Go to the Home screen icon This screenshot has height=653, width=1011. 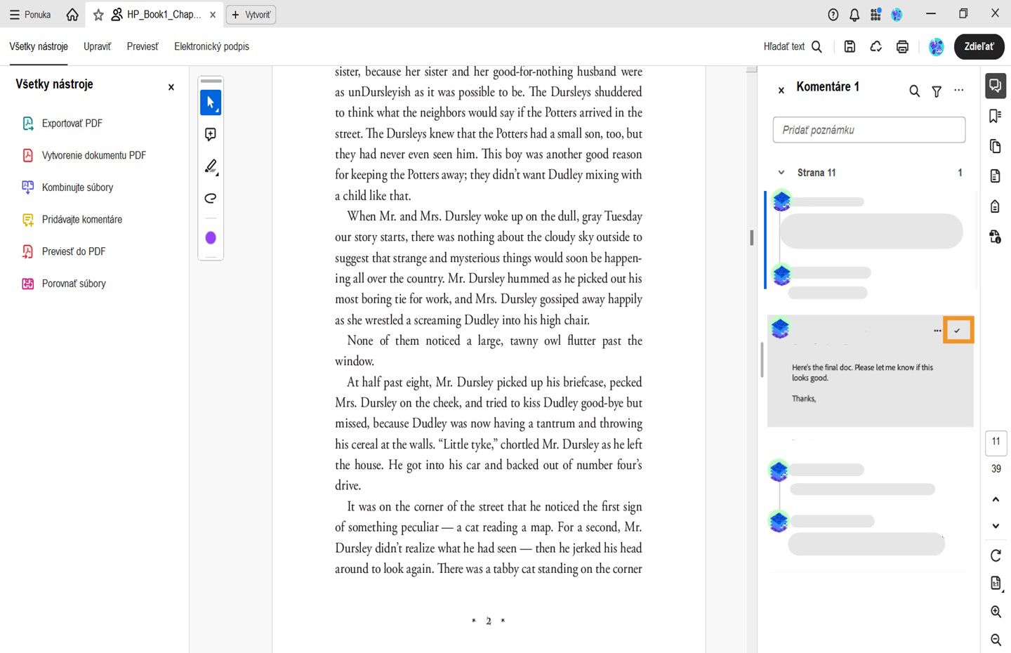click(72, 14)
